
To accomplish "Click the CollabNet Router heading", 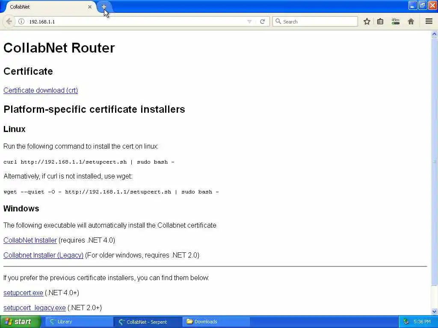I will click(59, 48).
